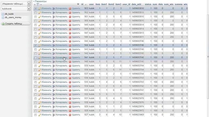Click sum_win value 200 in row 952
The height and width of the screenshot is (117, 209).
172,12
